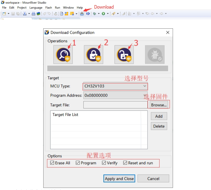The width and height of the screenshot is (211, 190).
Task: Open the Flash menu
Action: click(x=48, y=8)
